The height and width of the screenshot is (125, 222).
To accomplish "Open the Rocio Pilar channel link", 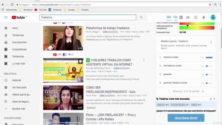I will point(91,95).
